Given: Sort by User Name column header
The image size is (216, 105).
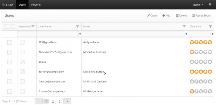Looking at the screenshot, I should tap(45, 27).
